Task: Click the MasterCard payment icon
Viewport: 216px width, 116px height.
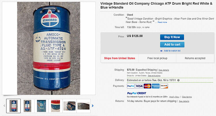Action: click(147, 86)
